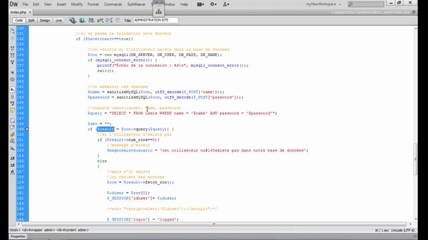Open the Site user-icon dropdown
This screenshot has width=428, height=240.
click(226, 5)
